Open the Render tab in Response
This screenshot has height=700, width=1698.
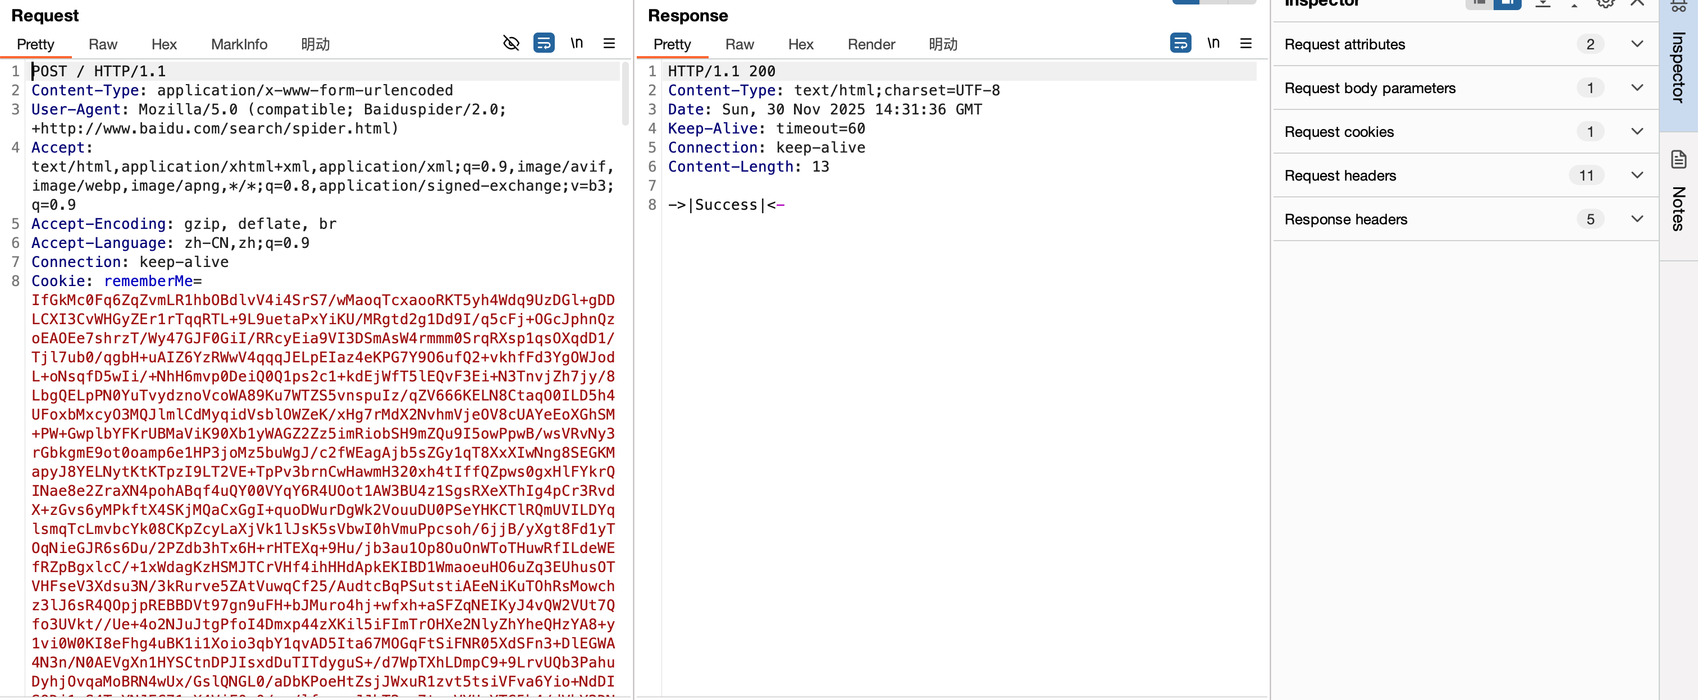871,44
